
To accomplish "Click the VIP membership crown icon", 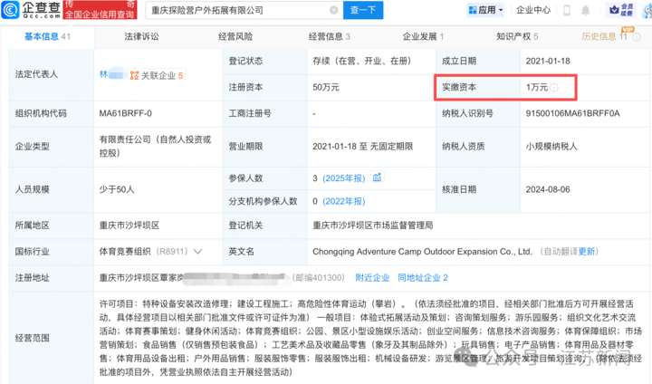I will point(614,10).
